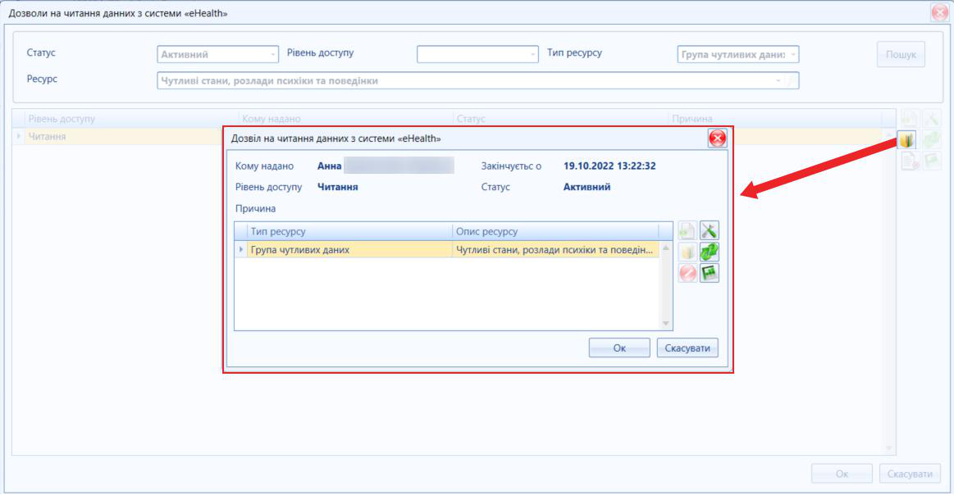Click the Активний status value in the dialog
954x495 pixels.
pyautogui.click(x=587, y=187)
